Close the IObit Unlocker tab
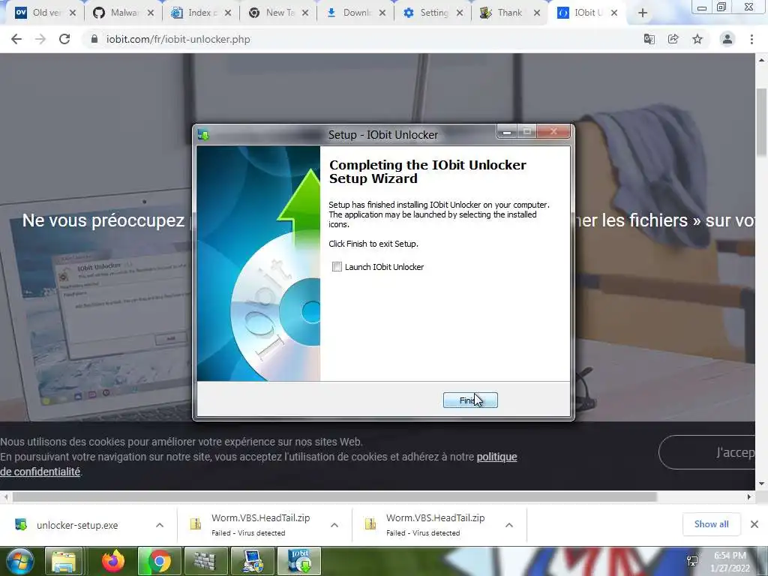Screen dimensions: 768x576 (x=614, y=13)
